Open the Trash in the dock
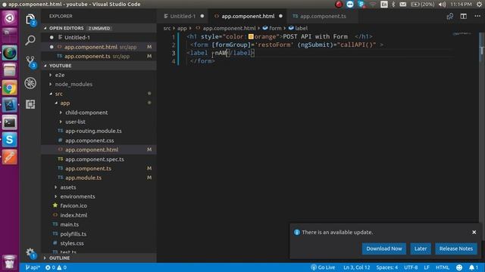This screenshot has width=485, height=272. [x=10, y=261]
